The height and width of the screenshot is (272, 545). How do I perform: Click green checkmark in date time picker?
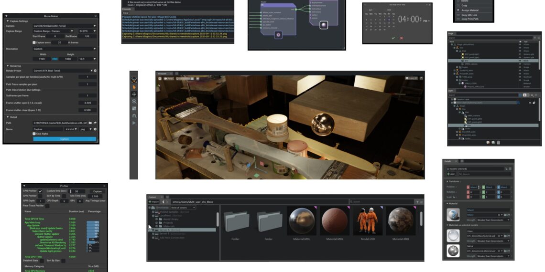point(393,38)
